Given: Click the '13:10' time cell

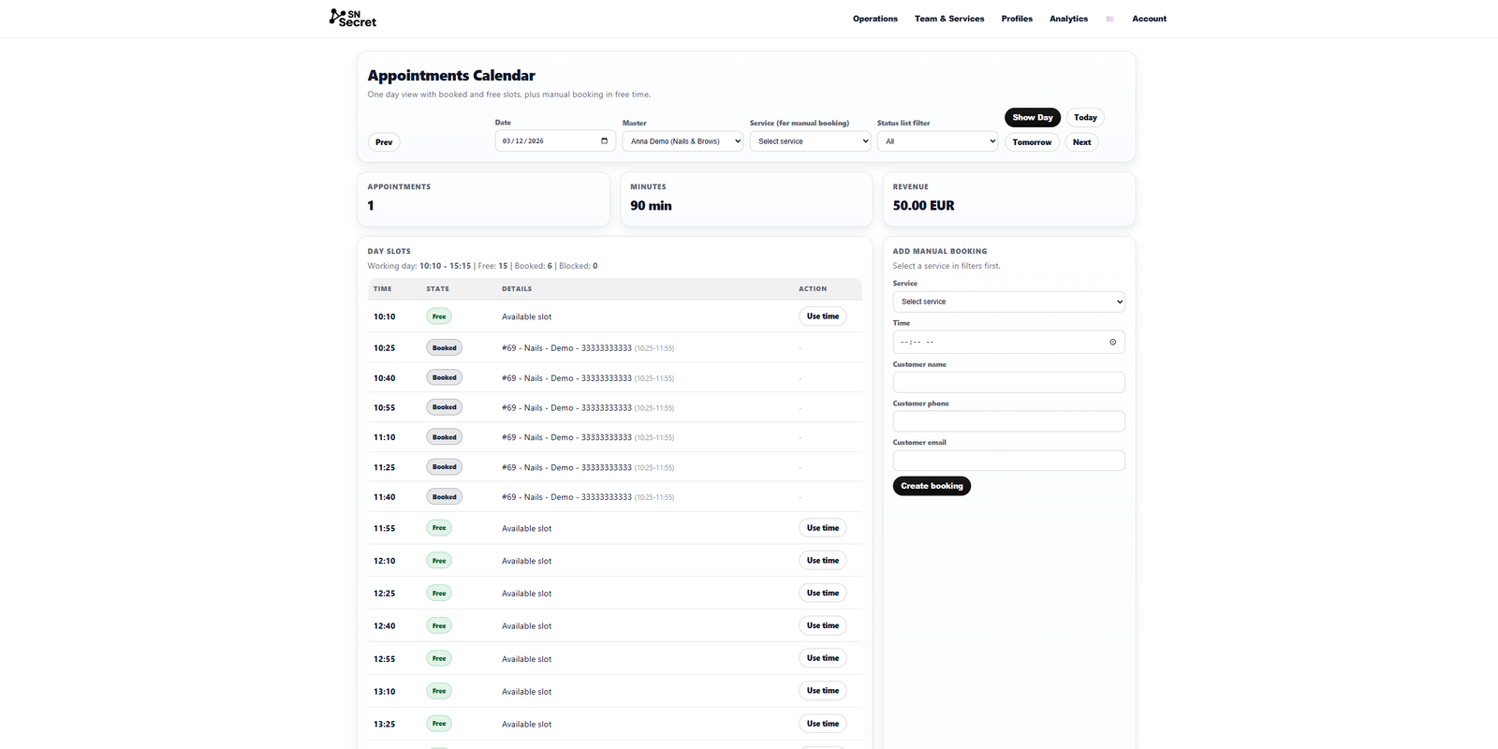Looking at the screenshot, I should (384, 692).
